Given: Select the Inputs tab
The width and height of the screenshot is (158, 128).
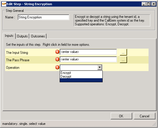Looking at the screenshot, I should pyautogui.click(x=9, y=36).
